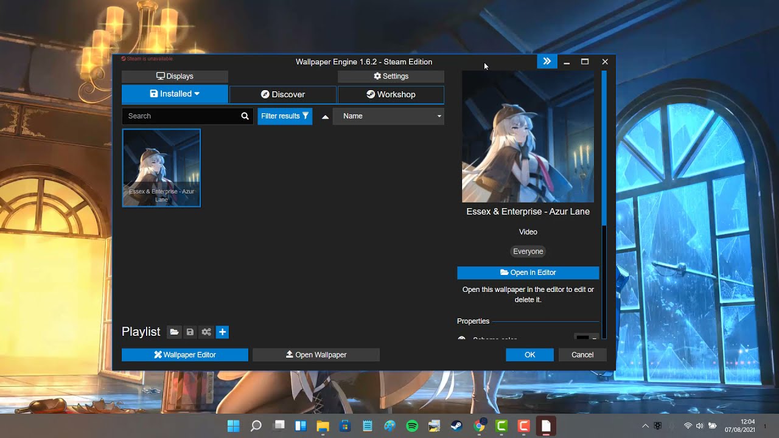Open green Camtasia taskbar icon

tap(501, 426)
